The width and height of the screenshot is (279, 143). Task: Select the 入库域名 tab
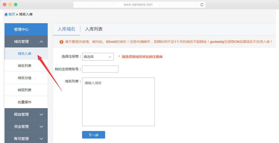click(66, 29)
